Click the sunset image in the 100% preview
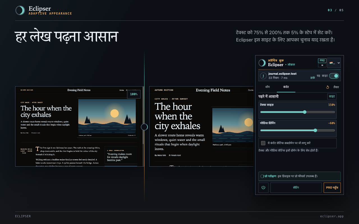 tap(107, 116)
